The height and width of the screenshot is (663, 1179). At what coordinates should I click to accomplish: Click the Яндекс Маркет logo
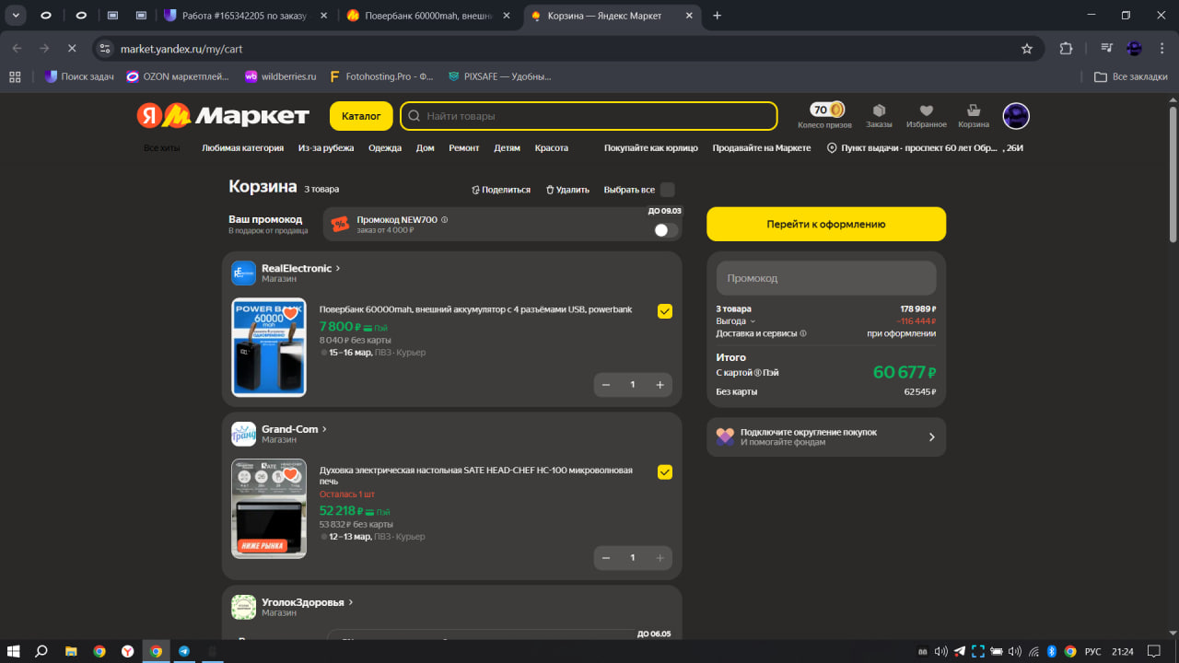(223, 116)
